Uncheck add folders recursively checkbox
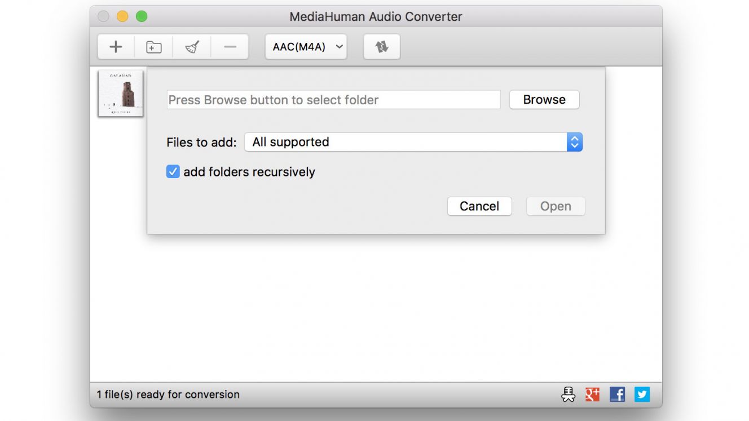Screen dimensions: 749x421 (173, 172)
